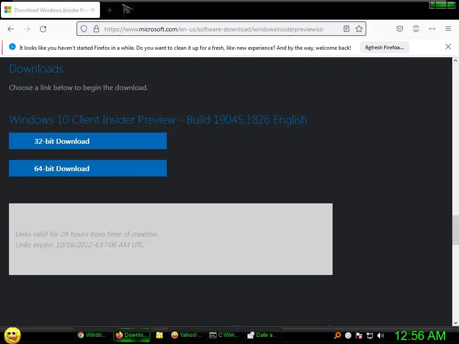Reload the current page
The image size is (459, 344).
[x=43, y=29]
